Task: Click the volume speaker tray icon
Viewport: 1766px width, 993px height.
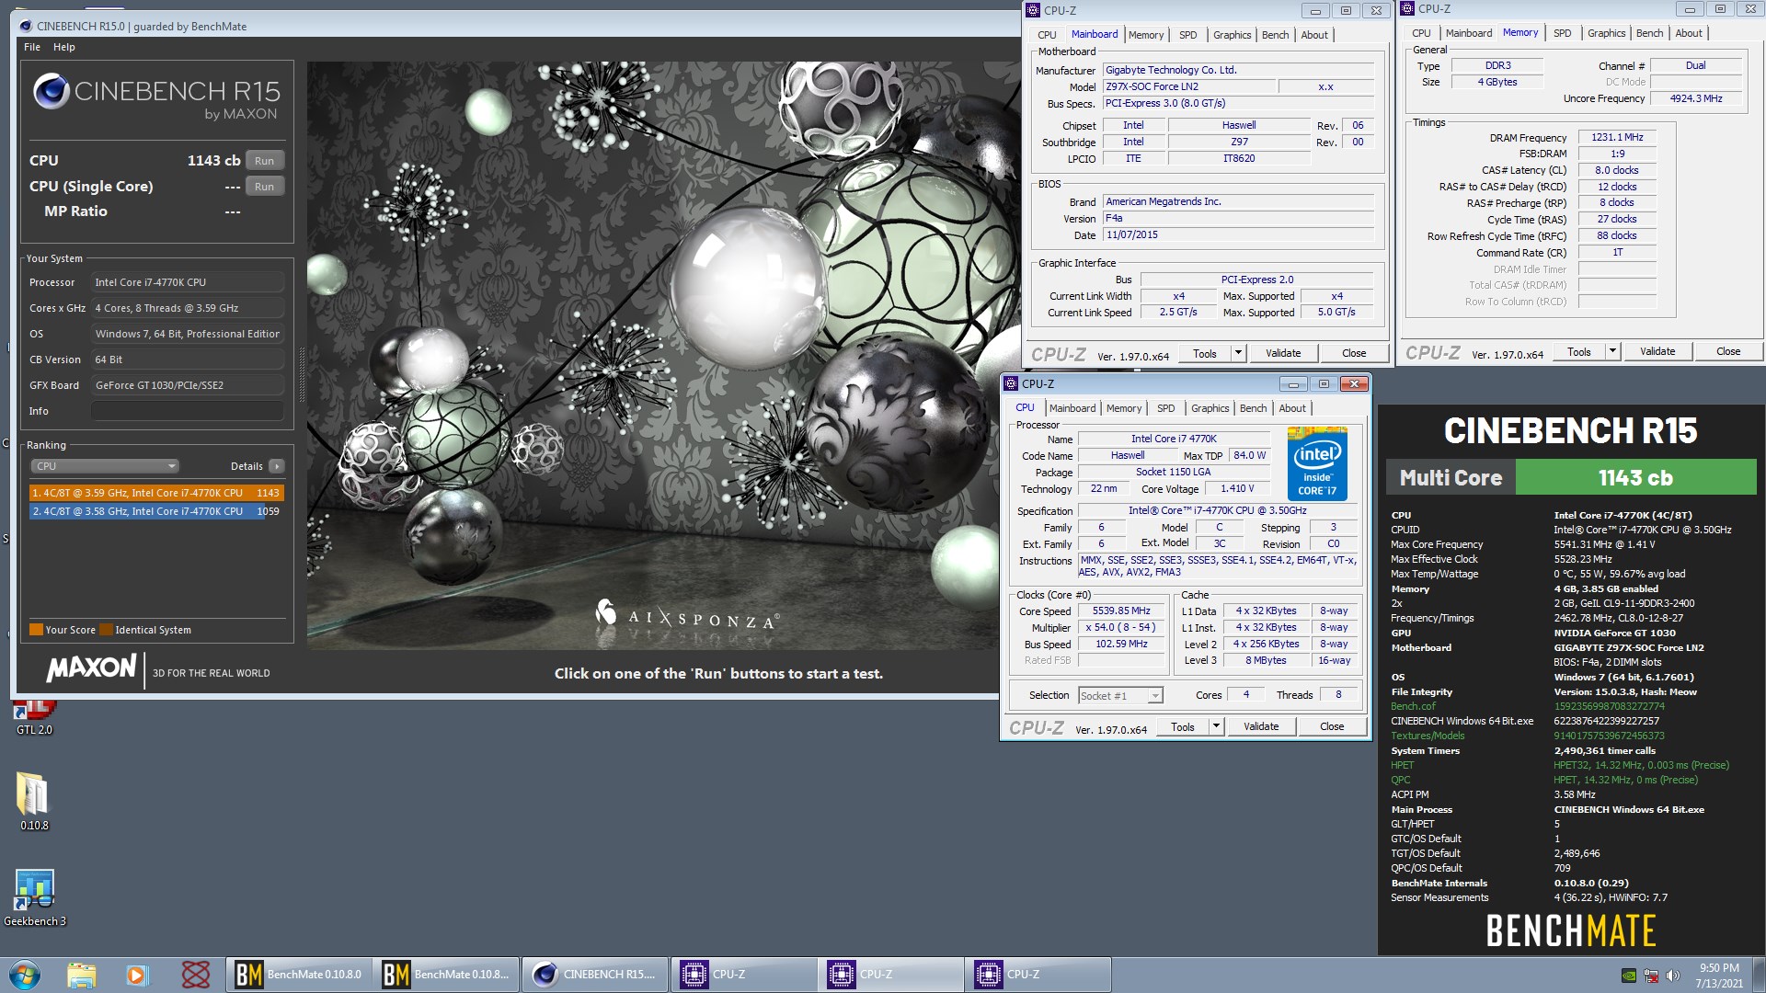Action: click(1672, 976)
